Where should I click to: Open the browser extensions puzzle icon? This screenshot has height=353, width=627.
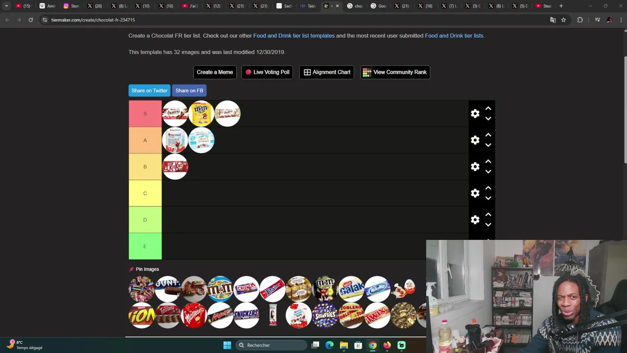[580, 20]
